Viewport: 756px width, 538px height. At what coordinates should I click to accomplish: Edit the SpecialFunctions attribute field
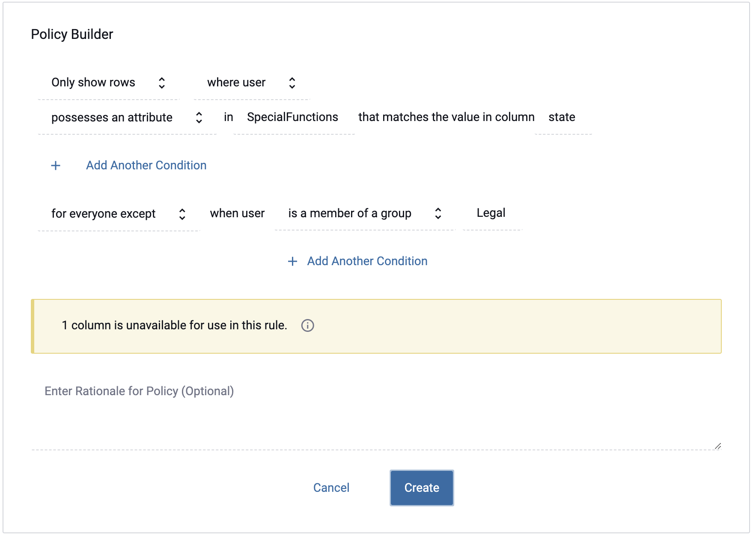click(294, 117)
